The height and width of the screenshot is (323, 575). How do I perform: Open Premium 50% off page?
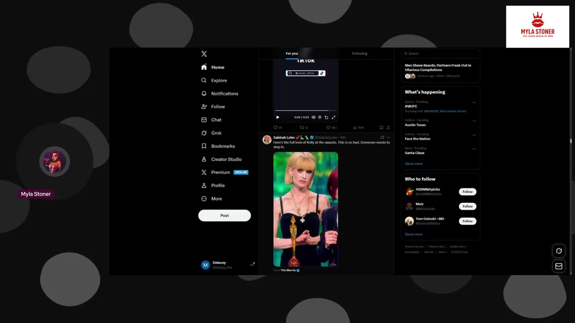(224, 172)
